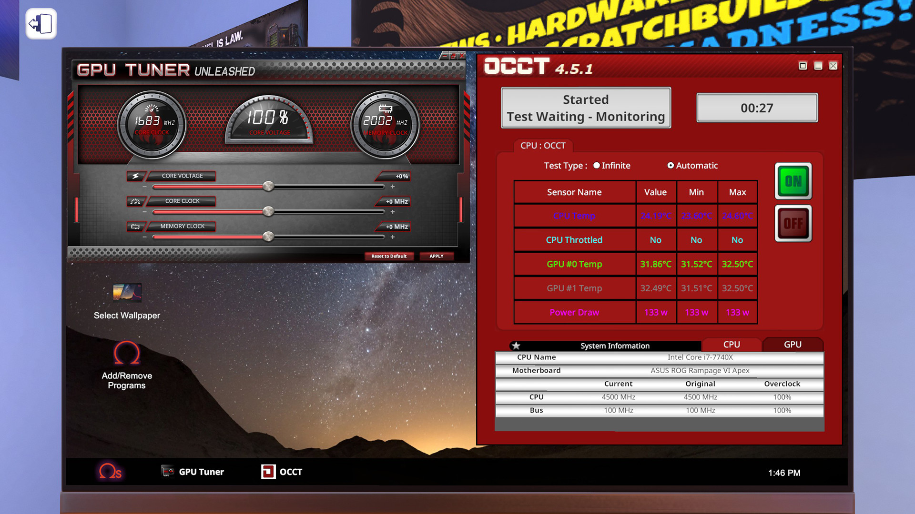Screen dimensions: 915x514
Task: Select the CPU tab in OCCT system info
Action: pyautogui.click(x=731, y=344)
